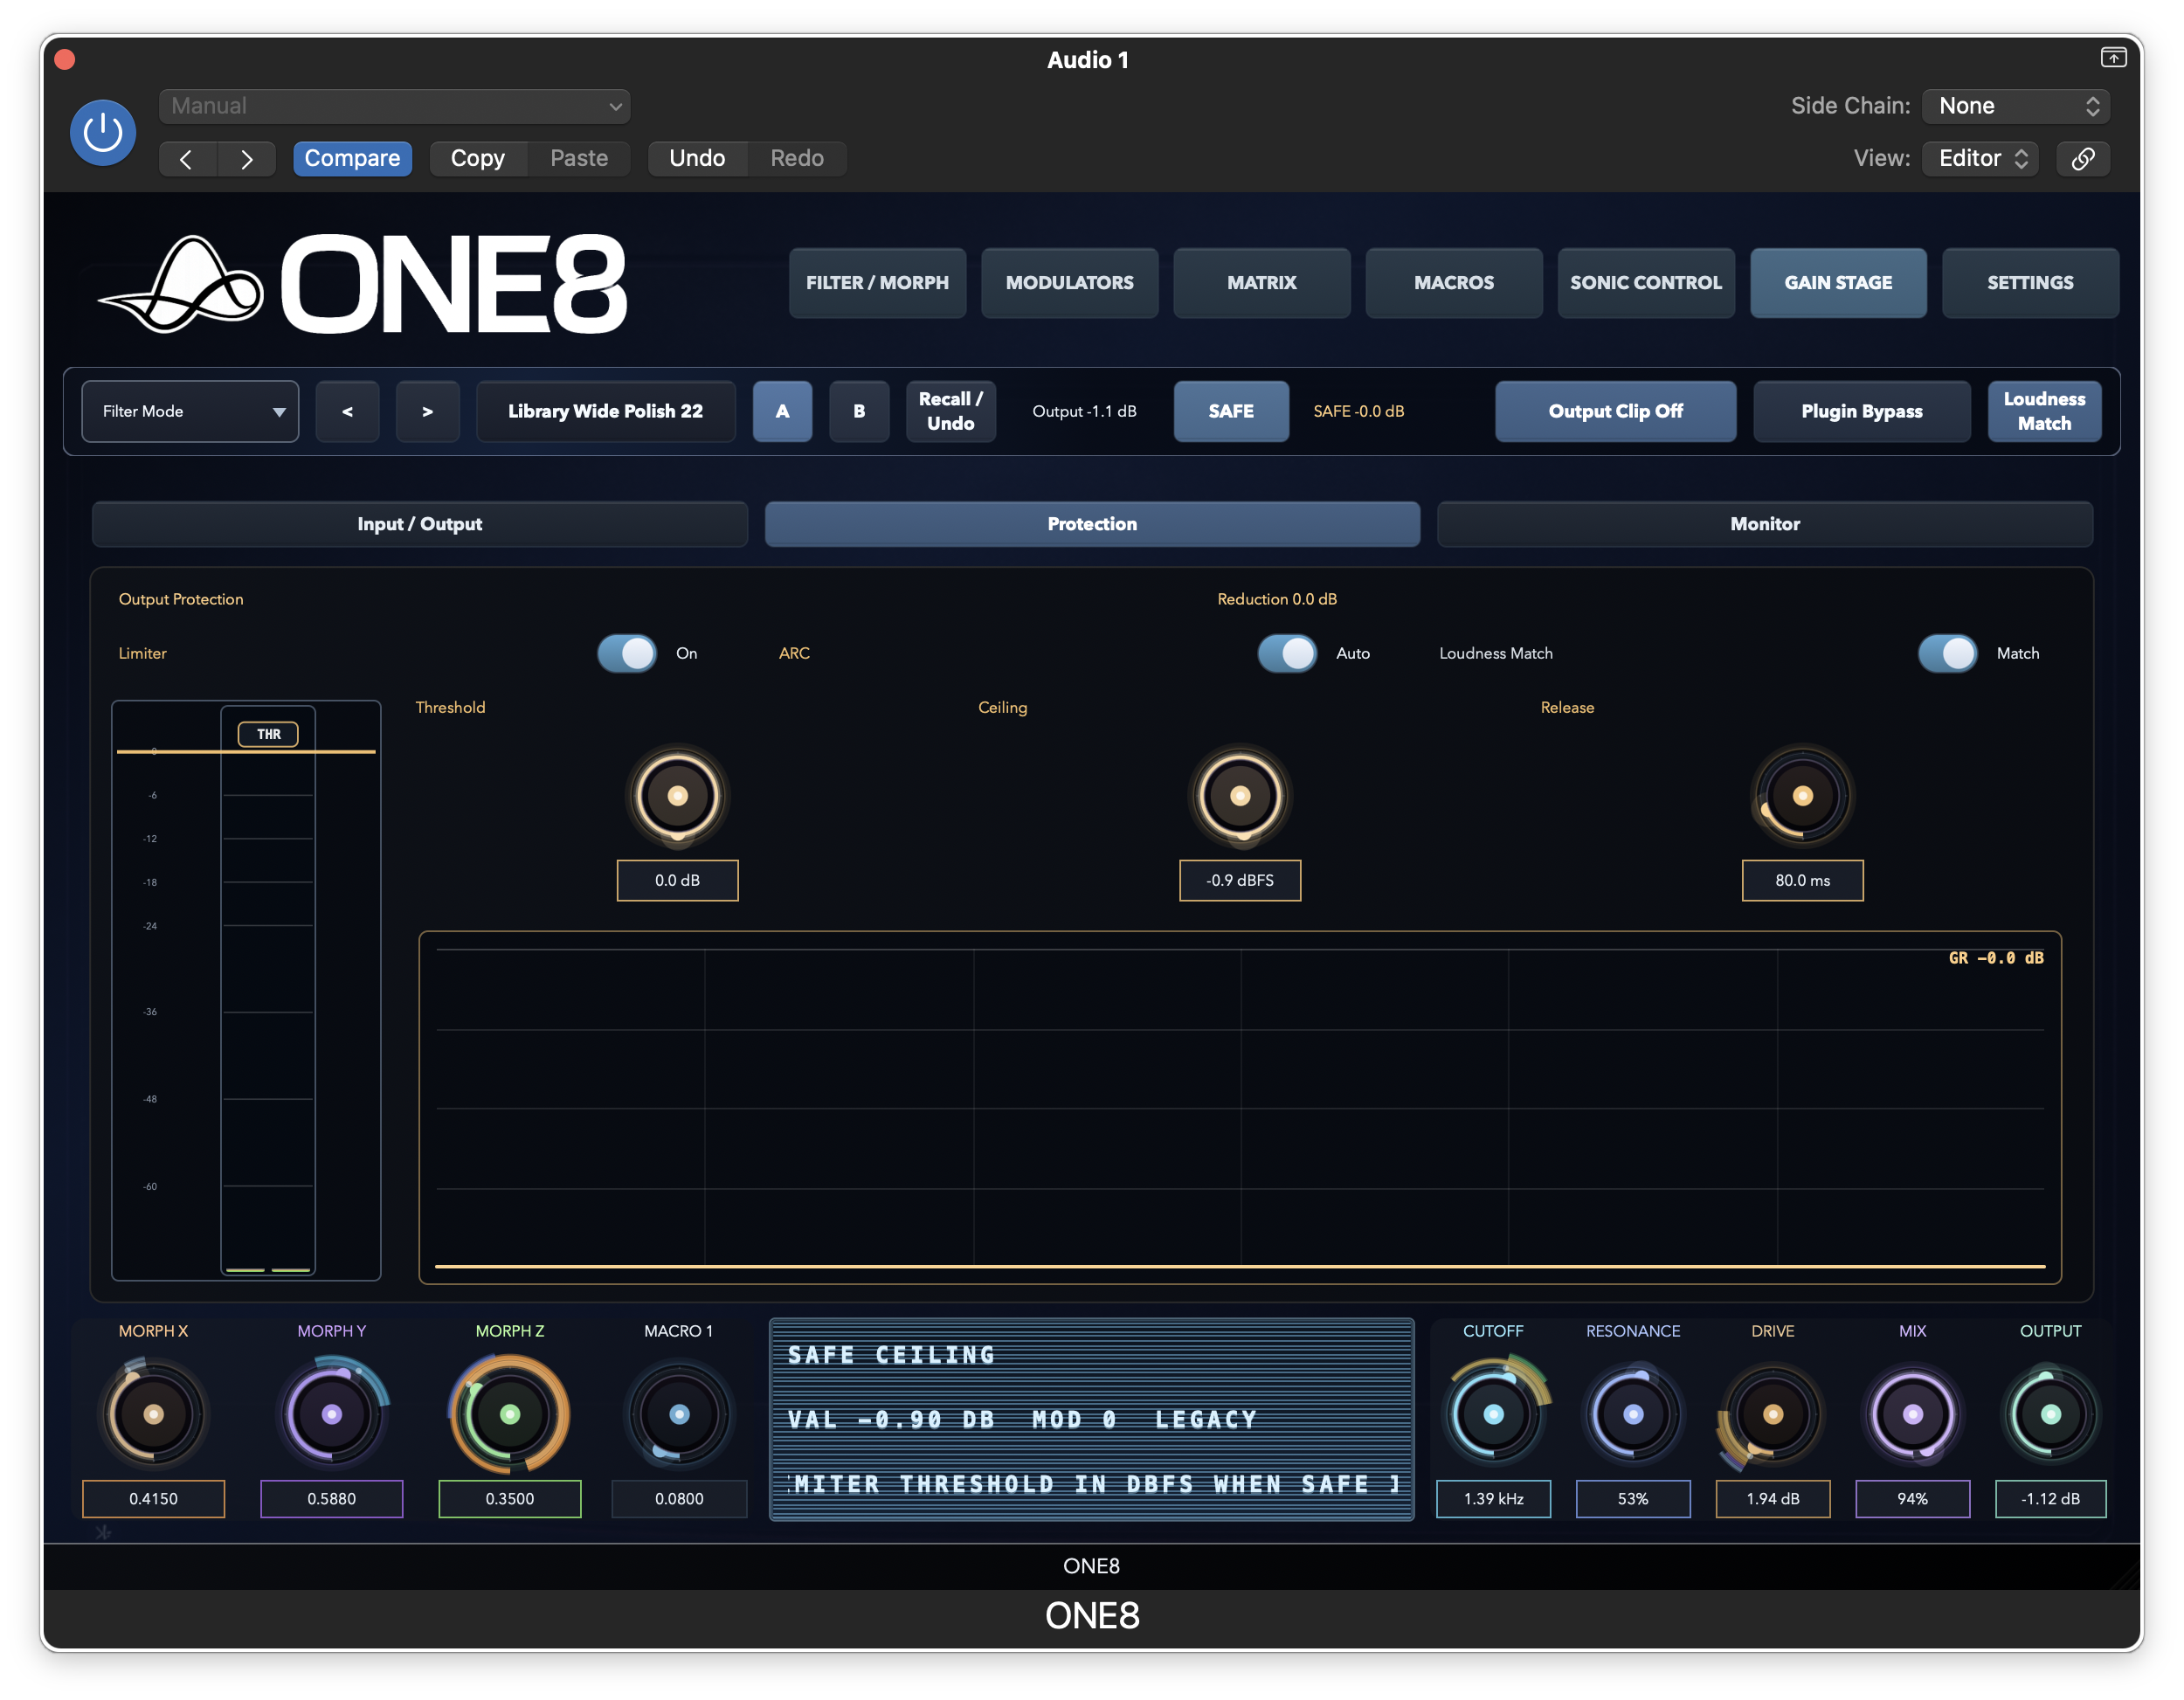Click the DRIVE knob
Viewport: 2184px width, 1700px height.
click(x=1772, y=1414)
